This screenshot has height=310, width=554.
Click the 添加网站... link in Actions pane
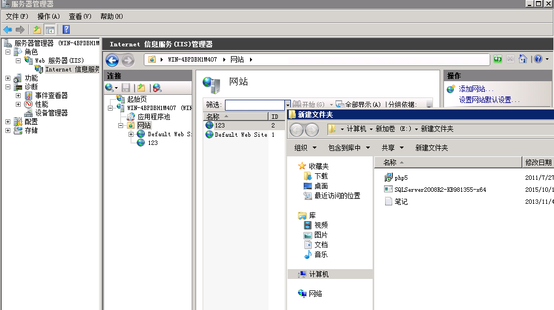[476, 89]
